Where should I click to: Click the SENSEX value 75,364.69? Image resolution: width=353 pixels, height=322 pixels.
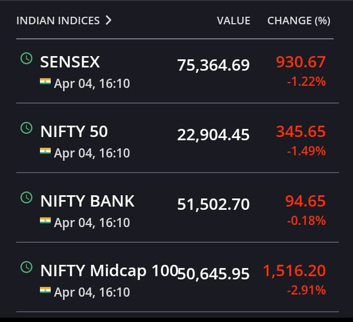tap(213, 65)
